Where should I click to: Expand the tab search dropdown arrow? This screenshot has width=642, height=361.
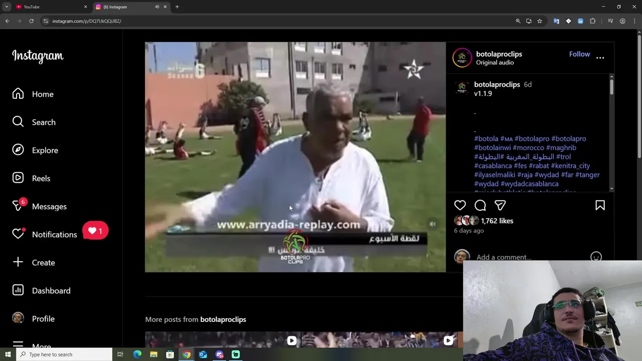point(6,7)
